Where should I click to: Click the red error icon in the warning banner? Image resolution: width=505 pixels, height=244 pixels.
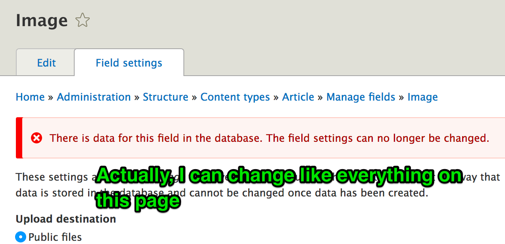coord(37,138)
